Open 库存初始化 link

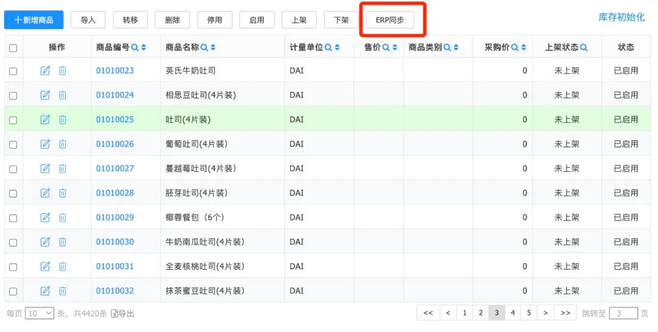(621, 17)
